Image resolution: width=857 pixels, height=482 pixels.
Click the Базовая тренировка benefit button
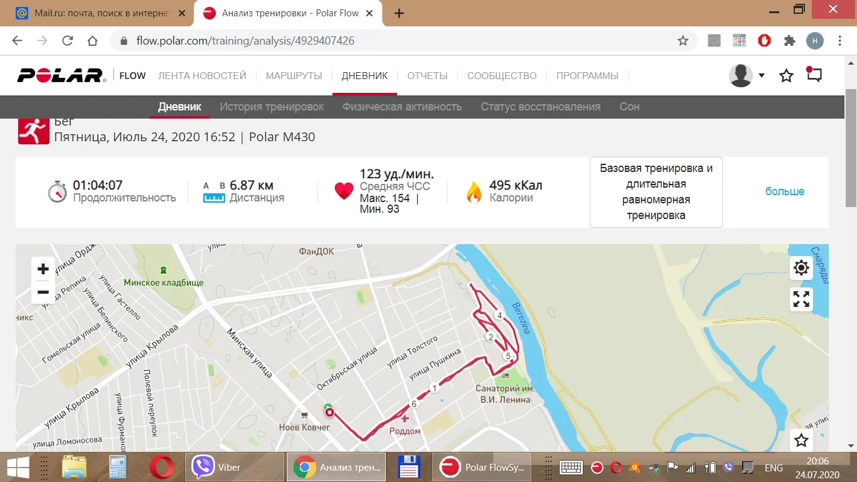point(656,192)
